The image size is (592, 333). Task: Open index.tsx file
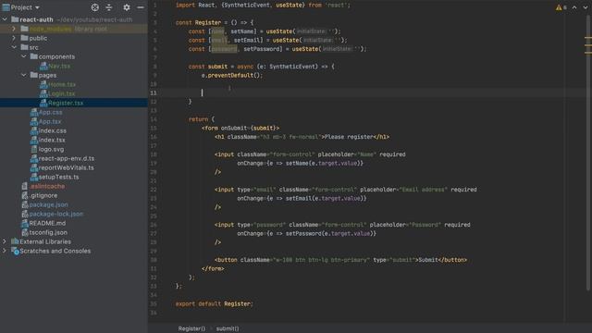click(52, 140)
